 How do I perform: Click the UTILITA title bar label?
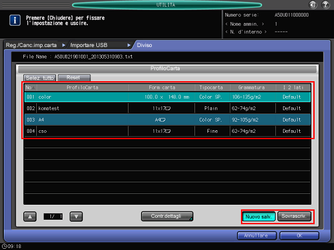(x=166, y=5)
